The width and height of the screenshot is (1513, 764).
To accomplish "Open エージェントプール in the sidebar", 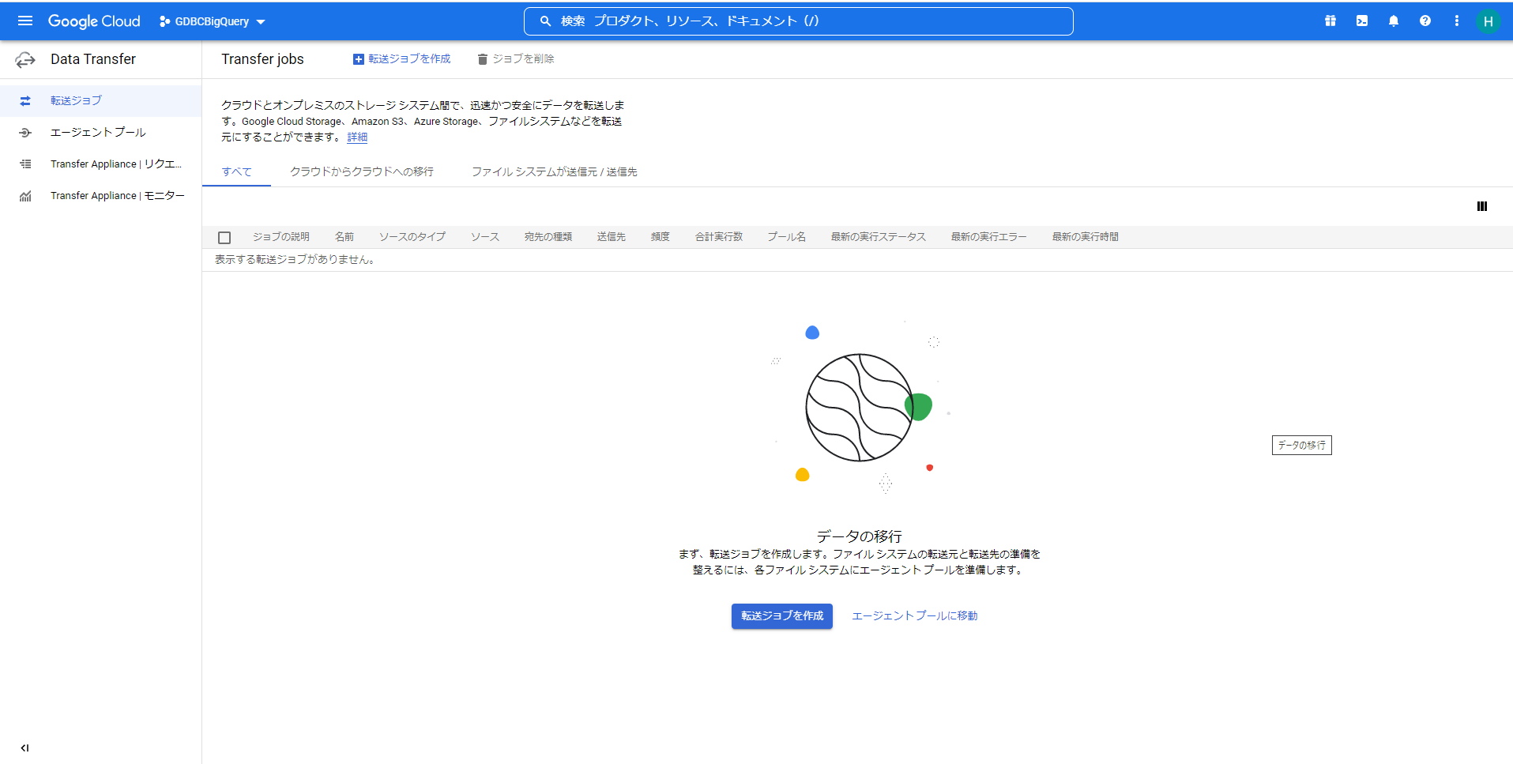I will point(98,132).
